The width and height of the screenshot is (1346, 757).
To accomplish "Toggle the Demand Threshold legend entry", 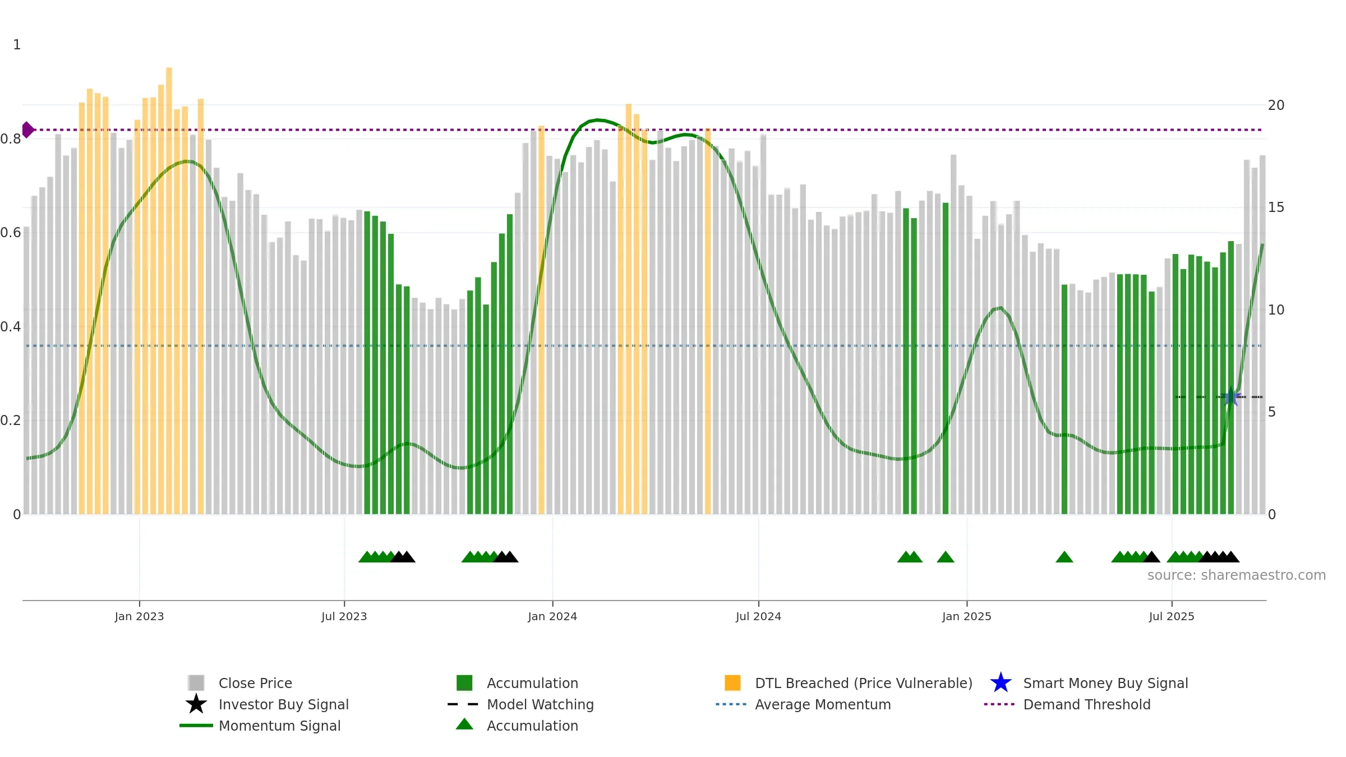I will pos(1067,704).
